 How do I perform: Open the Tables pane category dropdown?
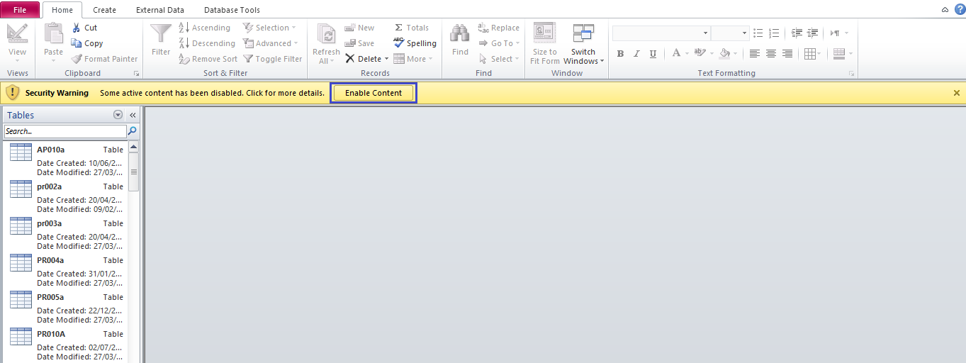(118, 115)
